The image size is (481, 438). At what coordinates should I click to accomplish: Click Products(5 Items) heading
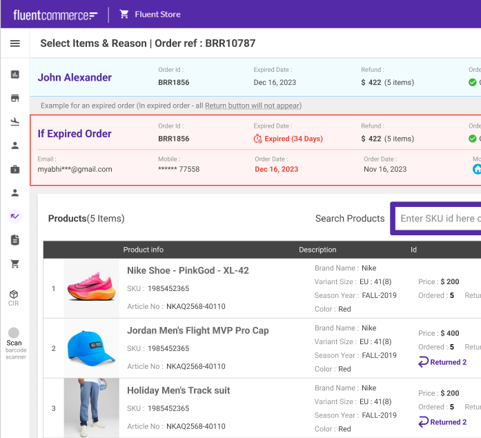86,219
